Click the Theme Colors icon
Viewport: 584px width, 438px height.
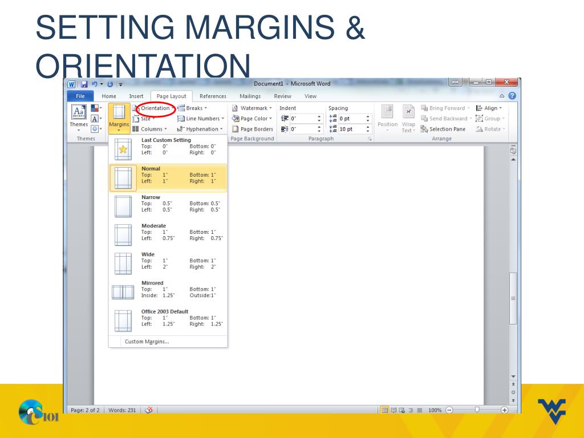point(95,108)
